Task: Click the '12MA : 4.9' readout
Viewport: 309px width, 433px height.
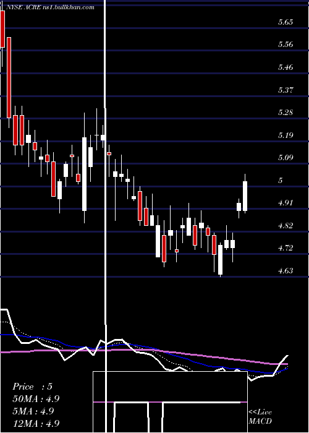Action: pos(36,423)
